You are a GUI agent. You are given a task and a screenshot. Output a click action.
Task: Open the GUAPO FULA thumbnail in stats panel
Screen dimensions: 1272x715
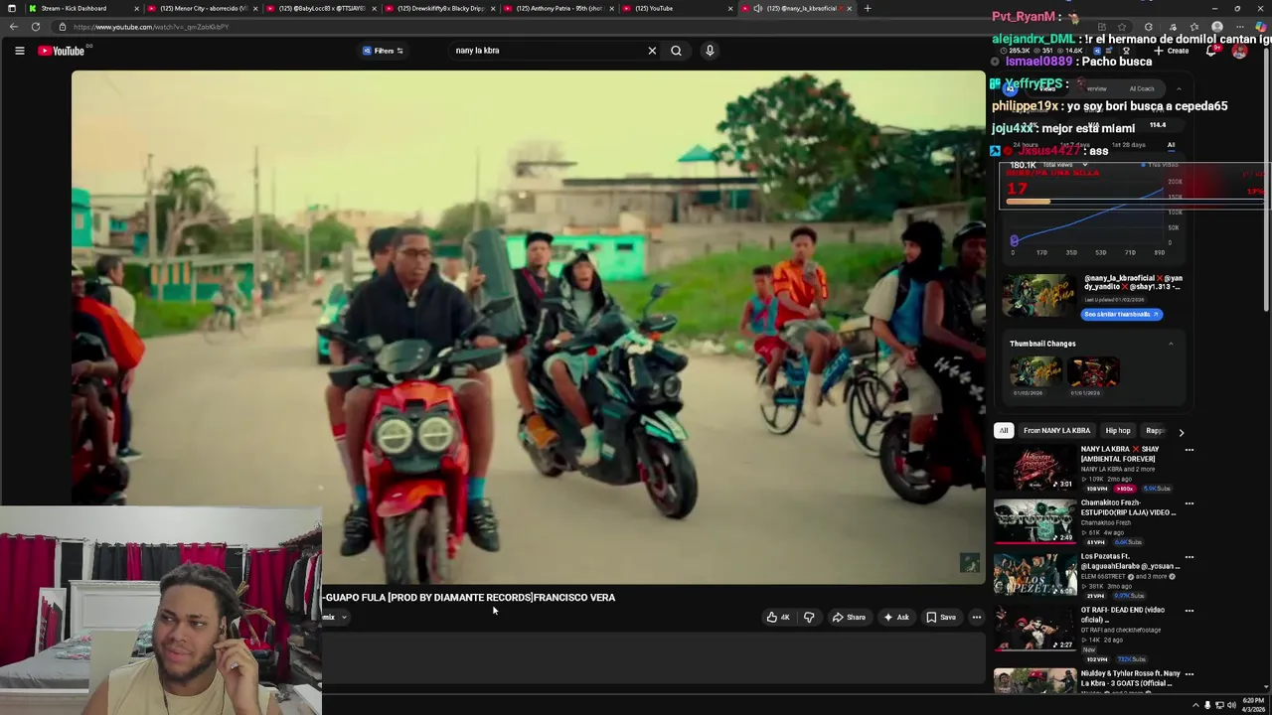tap(1039, 296)
